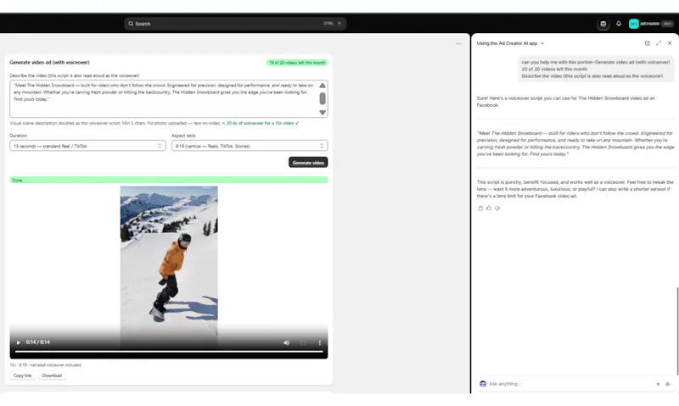
Task: Click the Copy link button
Action: pos(23,375)
